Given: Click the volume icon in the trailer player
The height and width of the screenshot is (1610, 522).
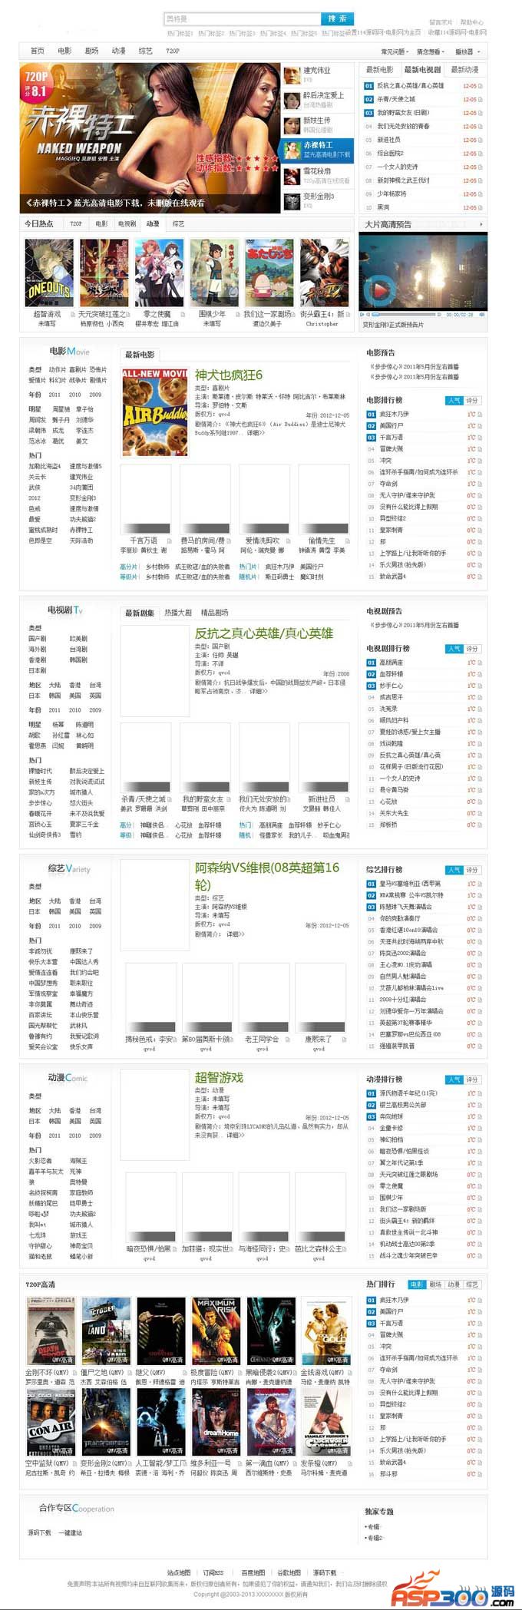Looking at the screenshot, I should 482,314.
